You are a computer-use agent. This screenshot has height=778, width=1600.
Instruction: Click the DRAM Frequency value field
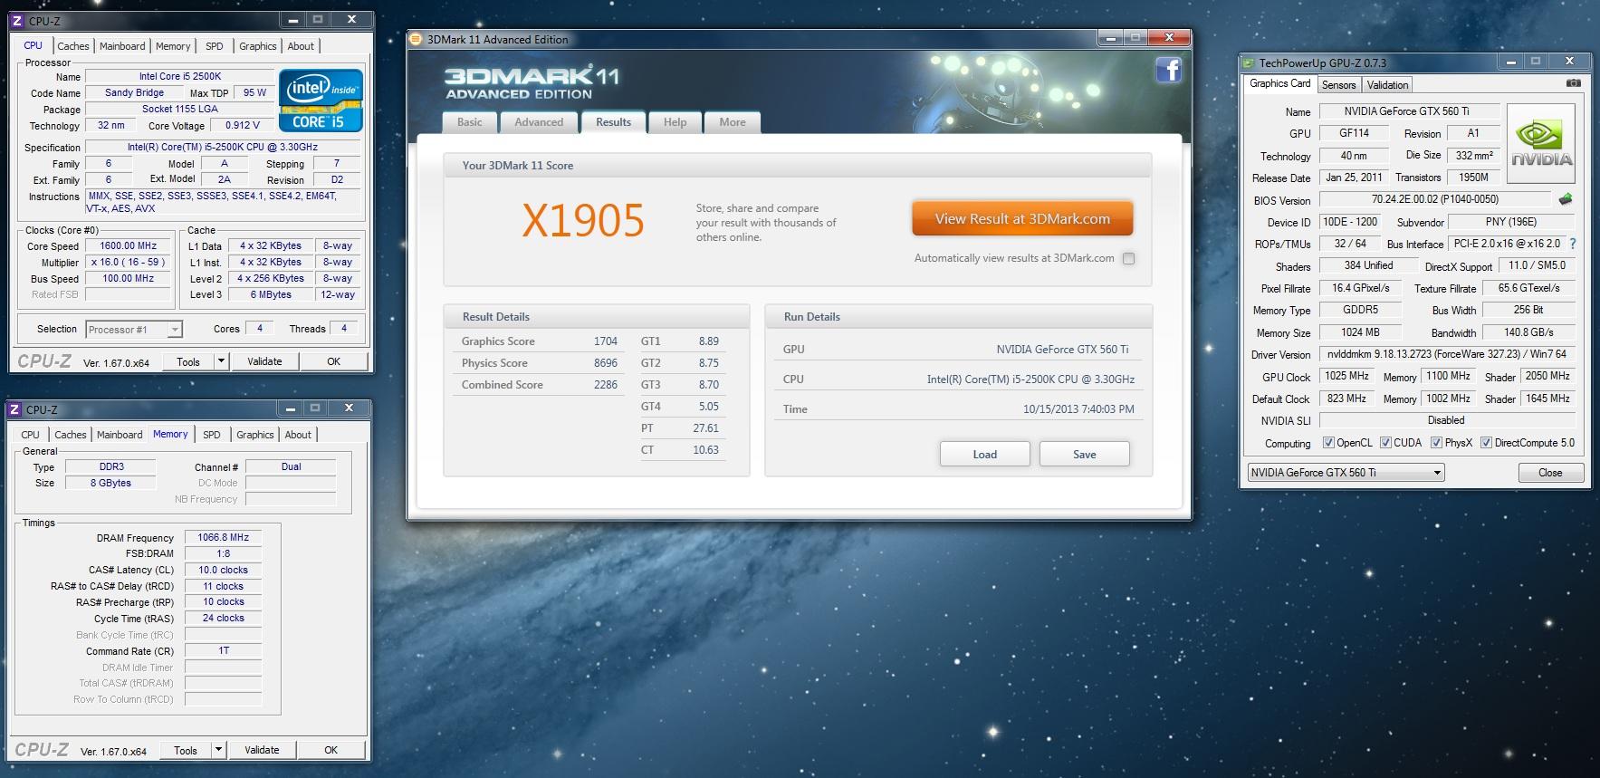pos(223,538)
